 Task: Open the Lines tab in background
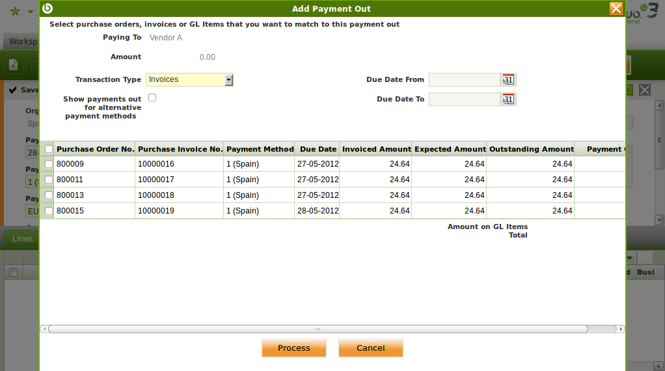coord(22,238)
